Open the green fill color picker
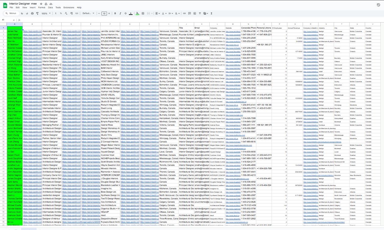 click(x=137, y=13)
